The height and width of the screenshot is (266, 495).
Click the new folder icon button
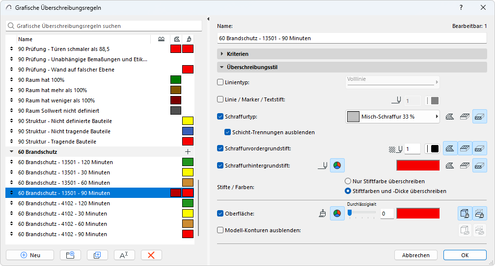[x=70, y=255]
